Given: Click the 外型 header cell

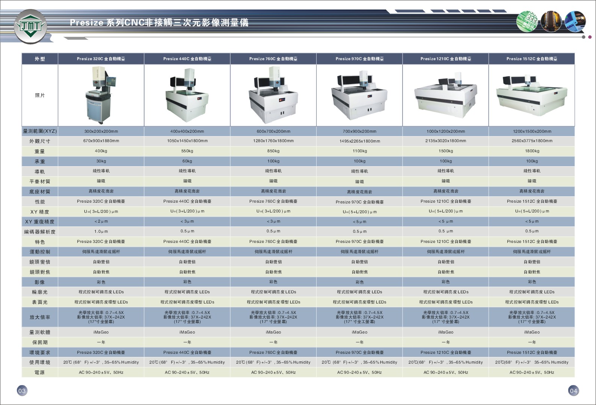Looking at the screenshot, I should pos(40,59).
